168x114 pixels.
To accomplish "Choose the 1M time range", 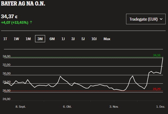I will [28, 39].
